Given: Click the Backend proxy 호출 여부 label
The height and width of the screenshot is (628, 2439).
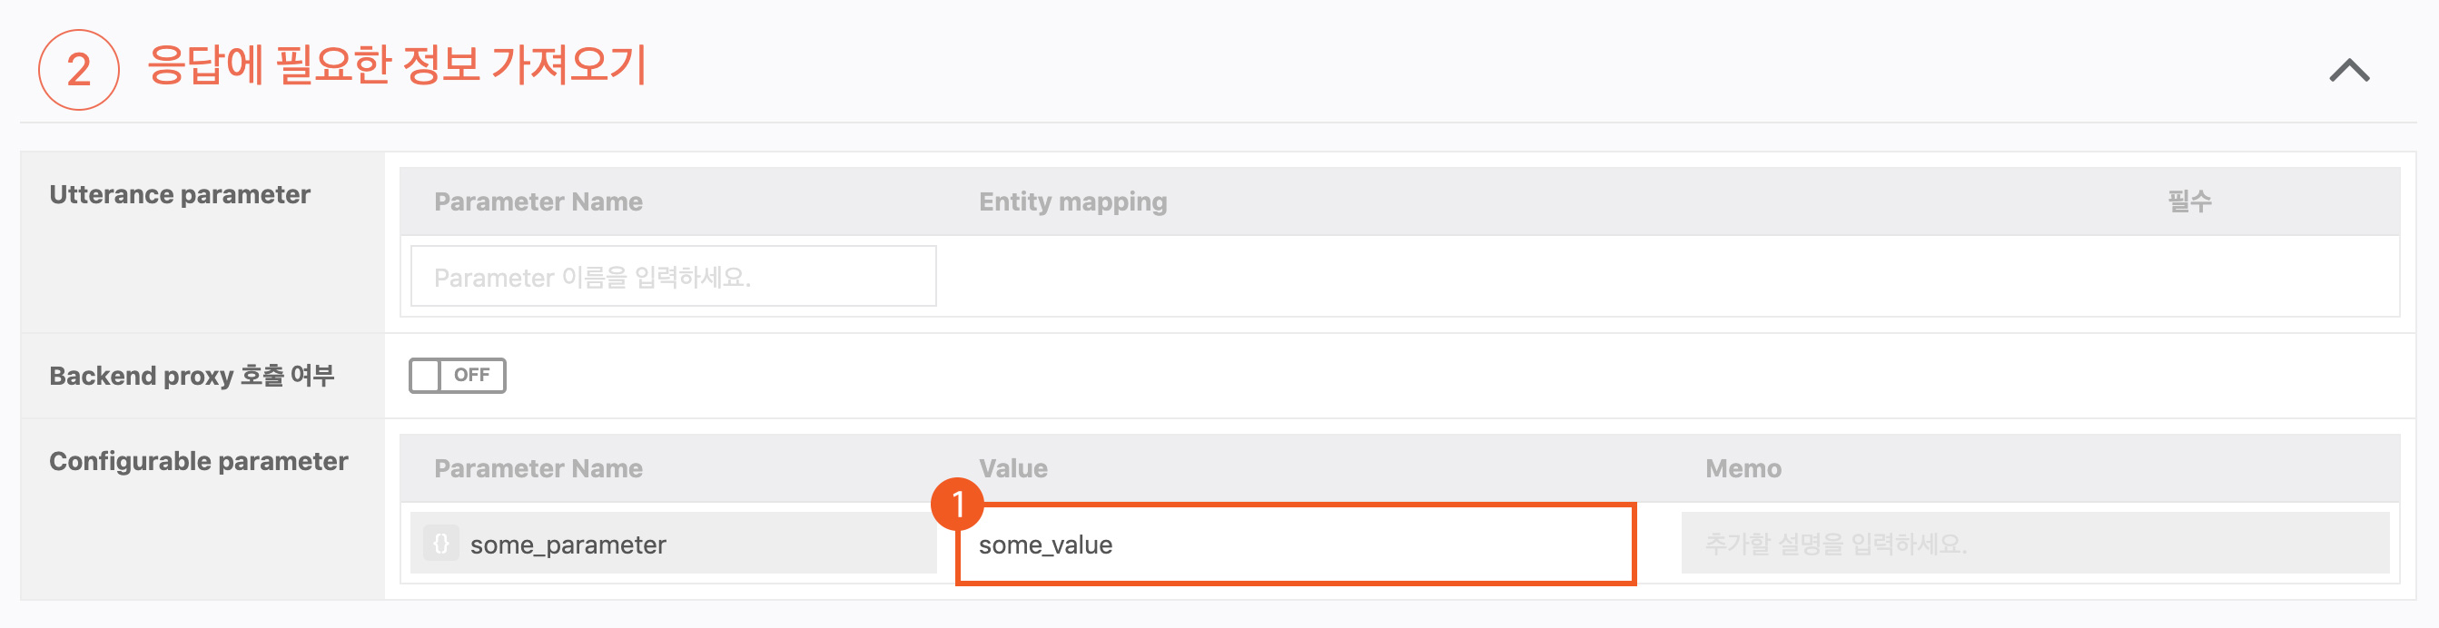Looking at the screenshot, I should tap(192, 376).
